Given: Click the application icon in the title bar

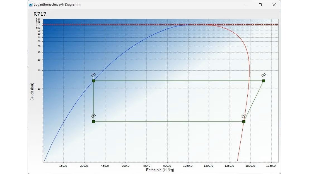Looking at the screenshot, I should pyautogui.click(x=30, y=4).
